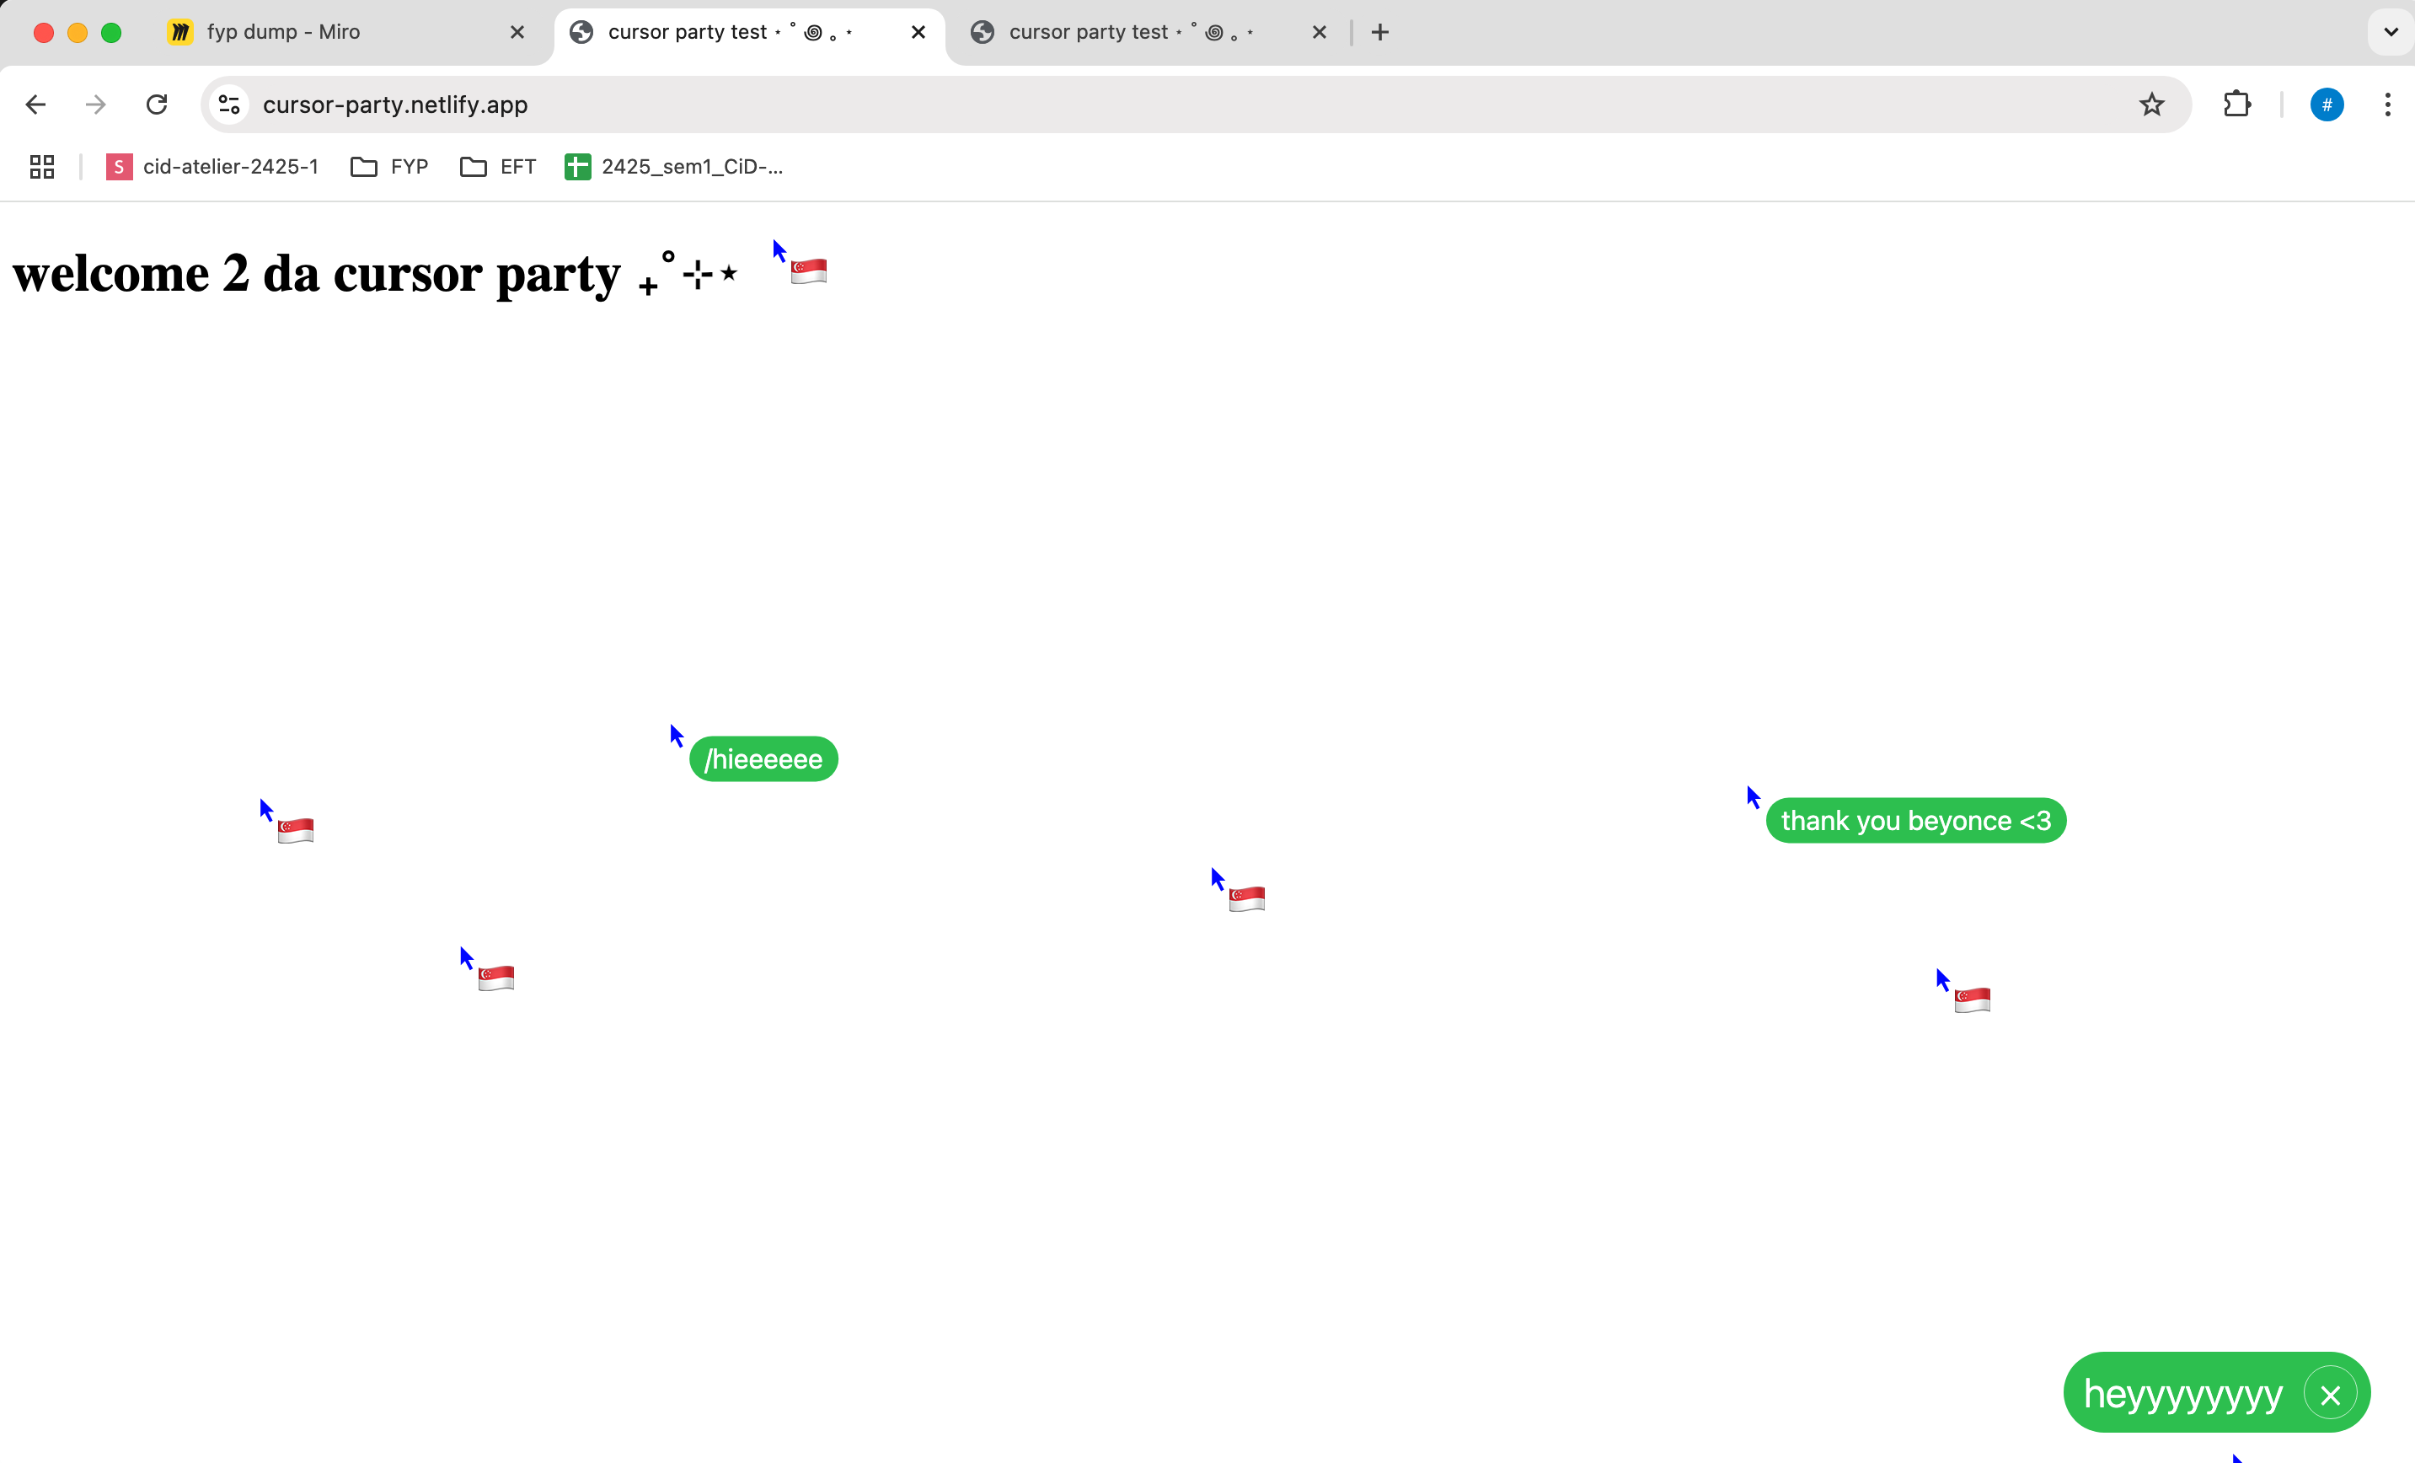
Task: Dismiss the heyyyyyyyy chat bubble
Action: click(x=2330, y=1393)
